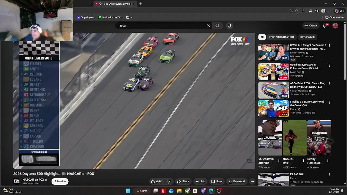
Task: Open Xbox app in the taskbar
Action: pyautogui.click(x=187, y=191)
